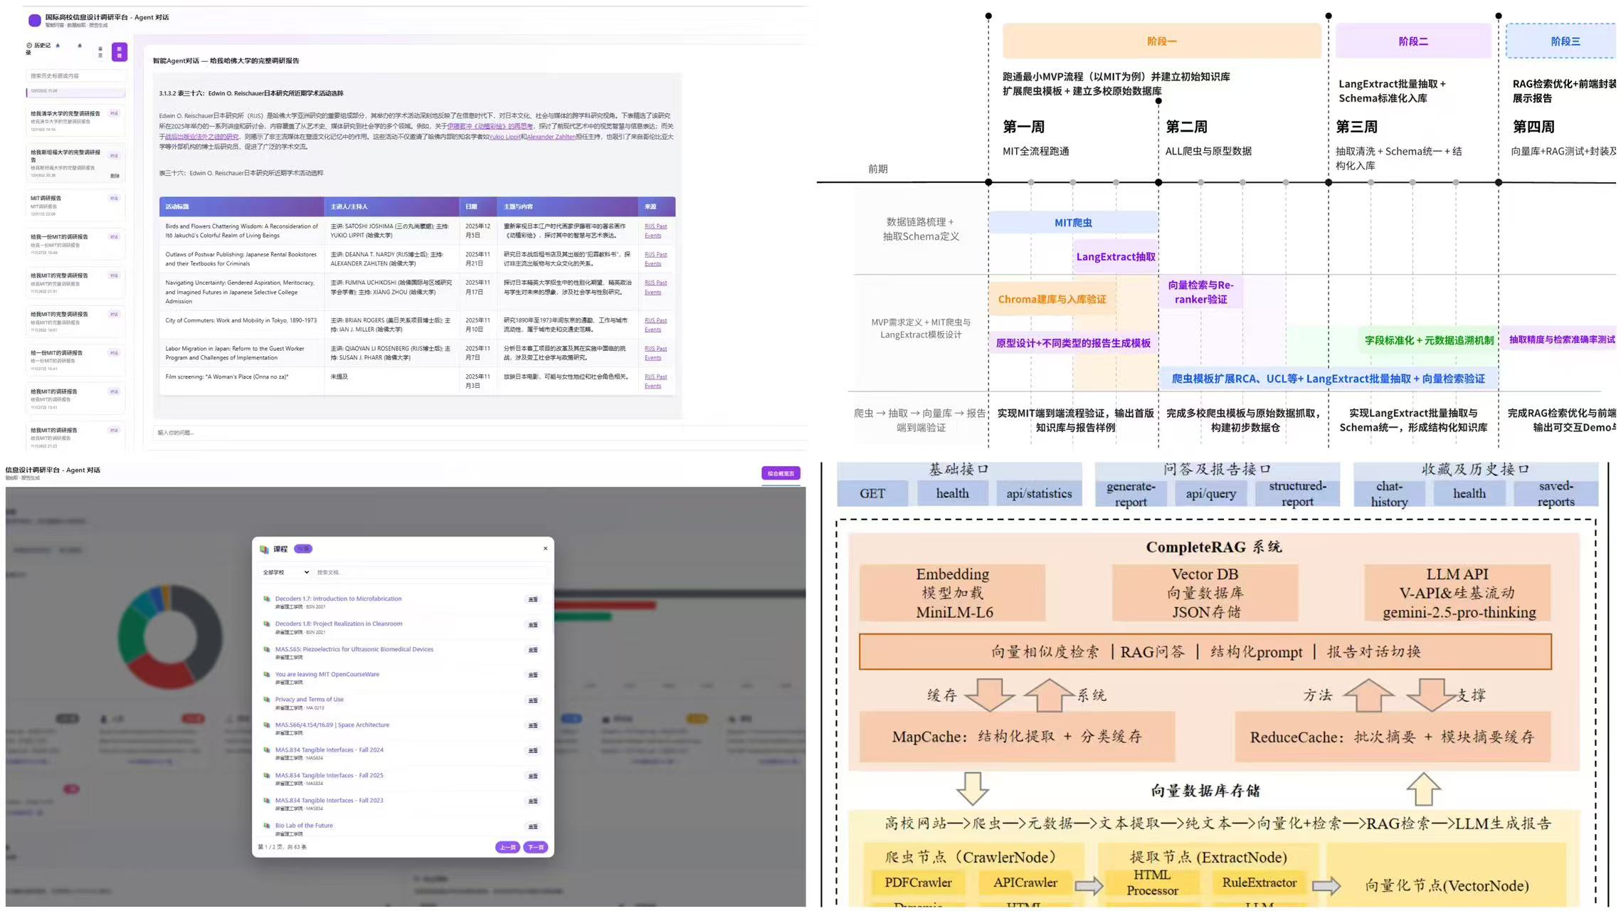Screen dimensions: 1621x911
Task: Click the 下一页 next page button
Action: tap(535, 847)
